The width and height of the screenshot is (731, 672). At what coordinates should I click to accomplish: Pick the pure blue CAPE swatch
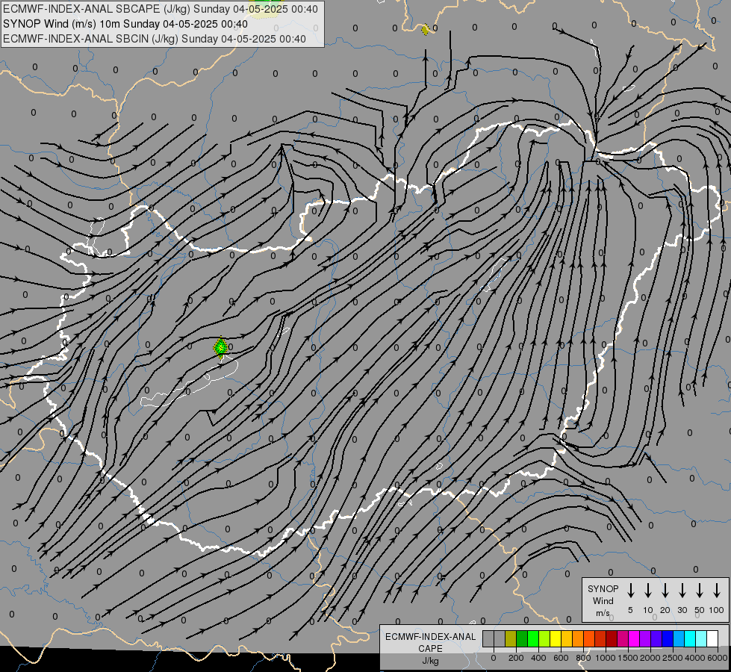tap(667, 638)
